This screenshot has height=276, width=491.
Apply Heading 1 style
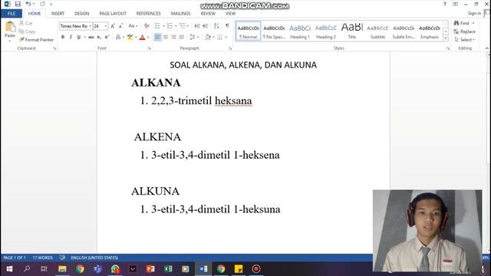pyautogui.click(x=300, y=31)
